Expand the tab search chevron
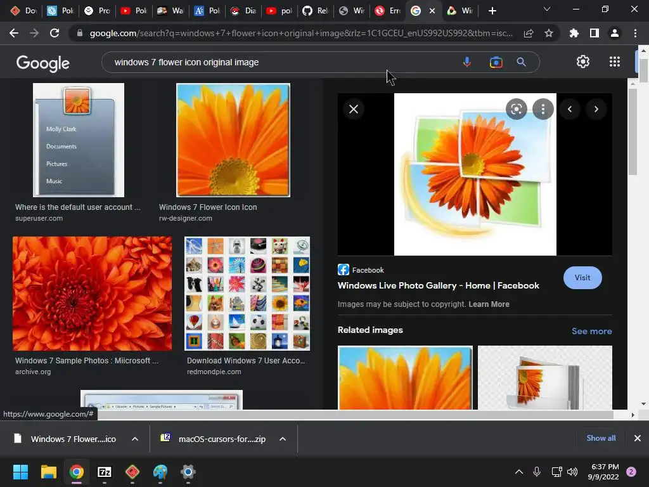This screenshot has width=649, height=487. (547, 9)
